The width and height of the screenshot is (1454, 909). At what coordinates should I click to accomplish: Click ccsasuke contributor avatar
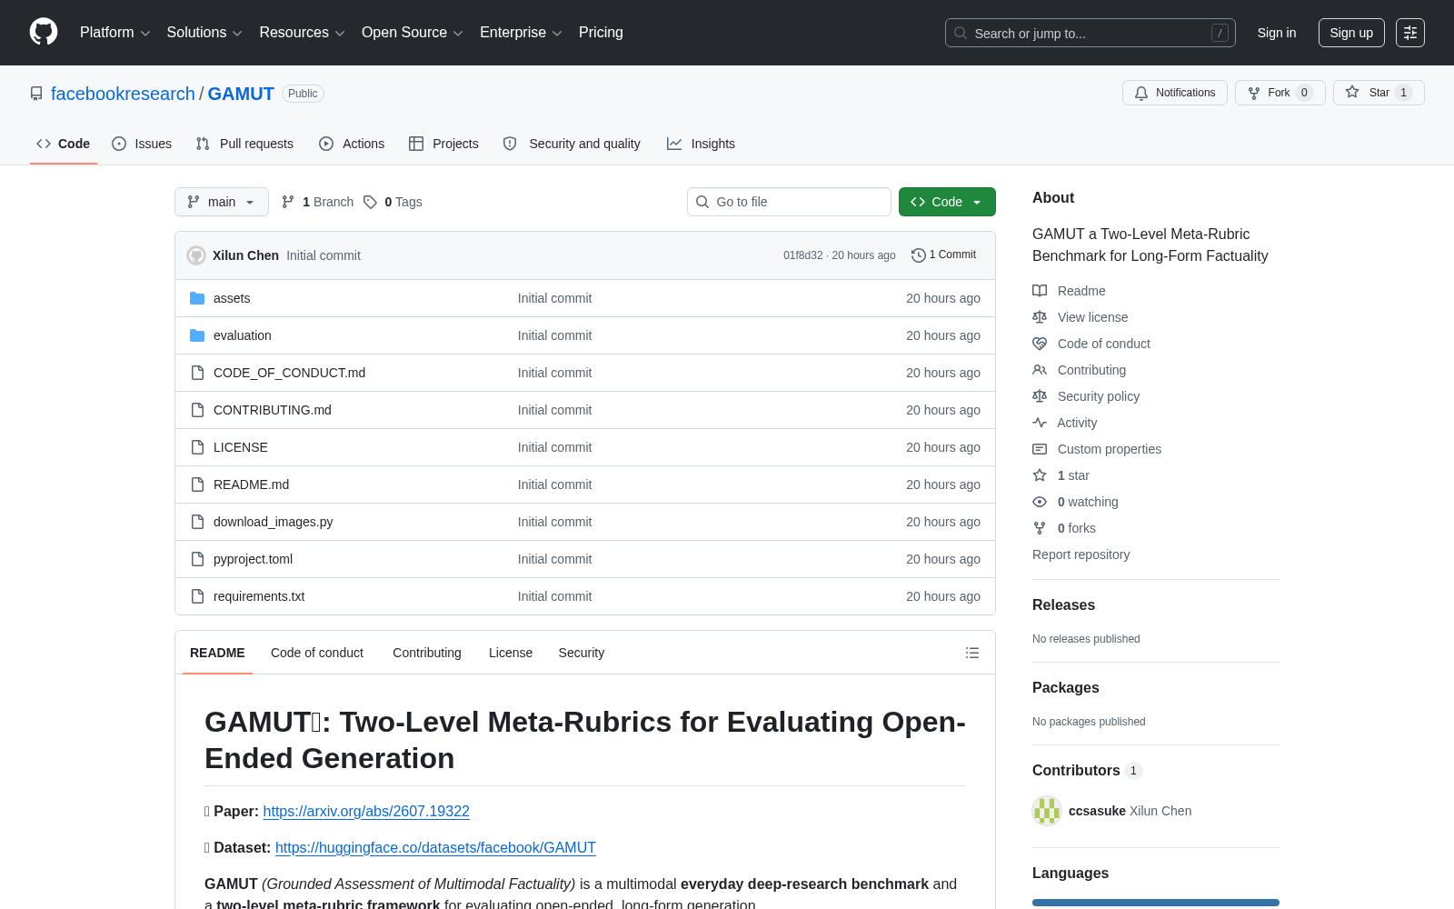click(x=1047, y=811)
